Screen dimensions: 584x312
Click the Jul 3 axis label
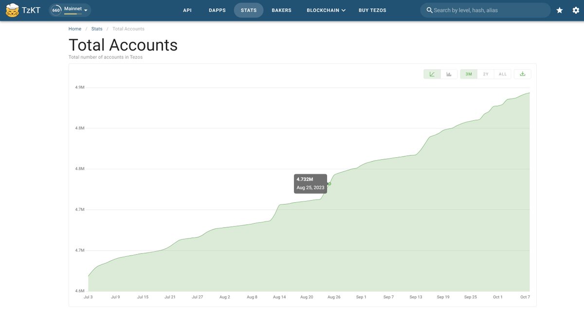point(88,296)
